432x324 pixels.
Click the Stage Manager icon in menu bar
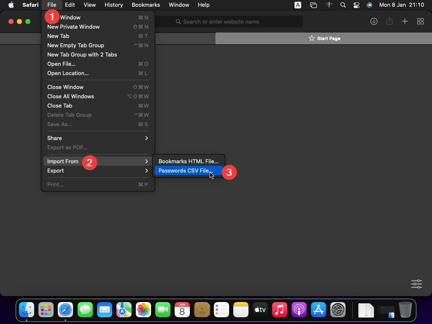(x=313, y=5)
